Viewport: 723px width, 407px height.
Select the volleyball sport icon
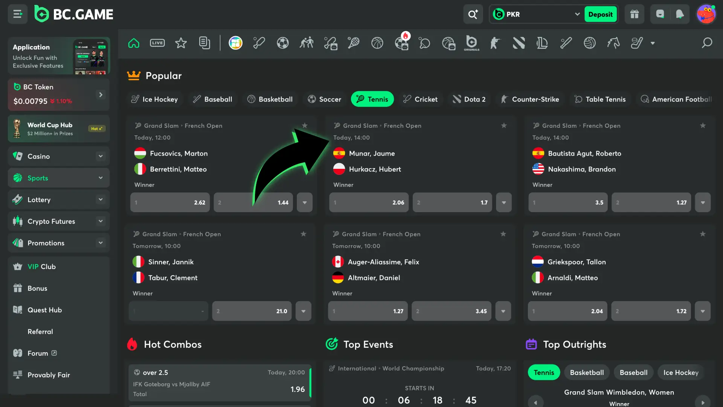click(590, 43)
